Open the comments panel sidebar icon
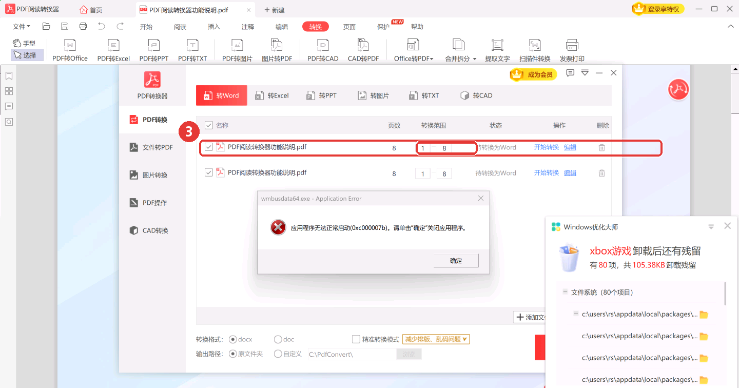 click(x=9, y=107)
